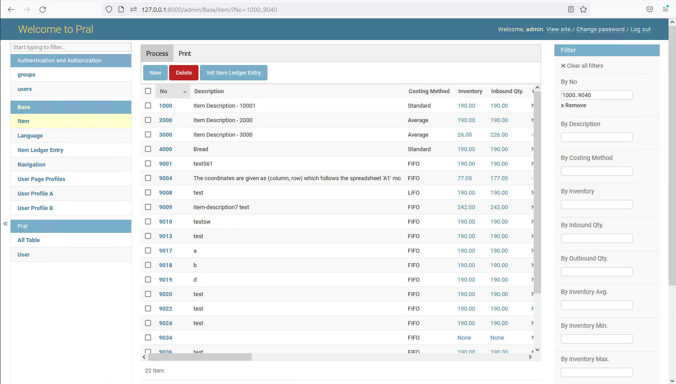Select the checkbox for Bread row
676x384 pixels.
tap(148, 149)
